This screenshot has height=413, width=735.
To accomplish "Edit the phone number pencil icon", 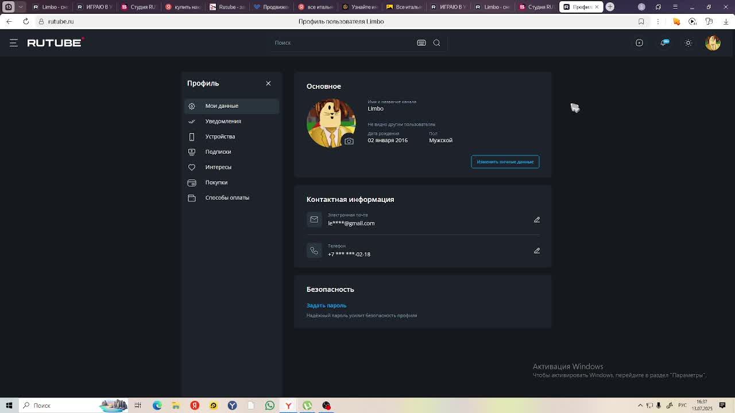I will [537, 251].
